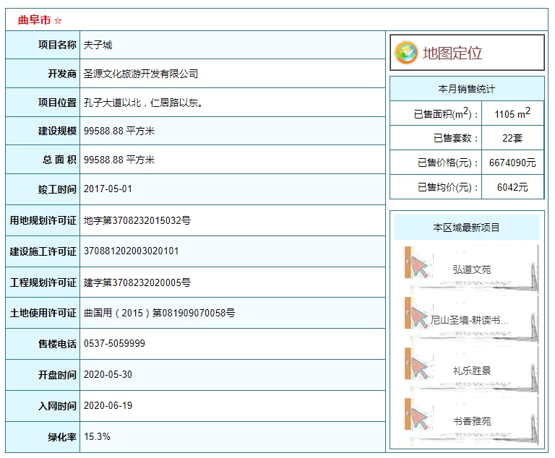This screenshot has height=458, width=555.
Task: Click planning permit 建字第3708232020005号
Action: coord(137,282)
